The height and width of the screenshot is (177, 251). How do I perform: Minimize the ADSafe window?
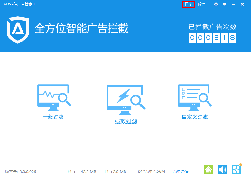click(233, 4)
